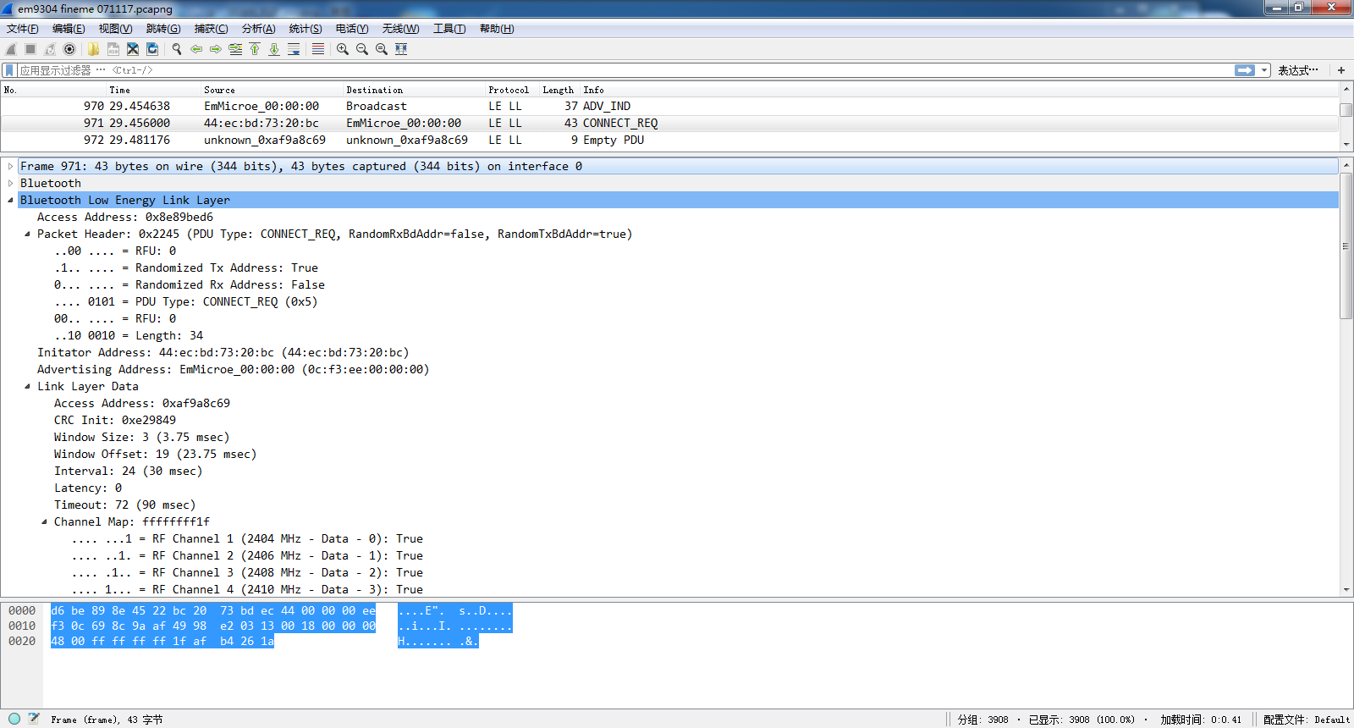Select the Access Address: 0x8e89bed6 row
This screenshot has width=1354, height=728.
125,217
